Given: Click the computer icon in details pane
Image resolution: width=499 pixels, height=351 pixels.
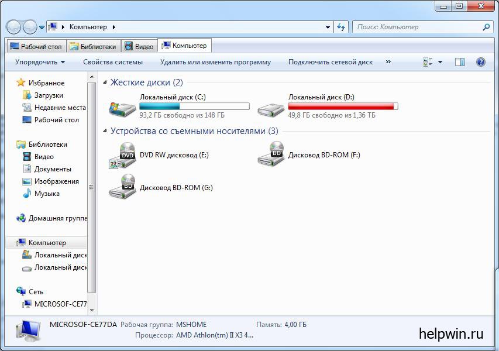Looking at the screenshot, I should (x=28, y=331).
